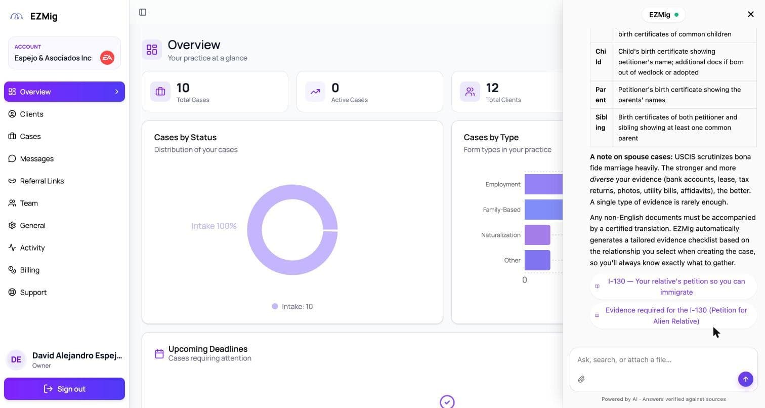Click the Clients person icon
The height and width of the screenshot is (408, 765).
click(x=12, y=114)
